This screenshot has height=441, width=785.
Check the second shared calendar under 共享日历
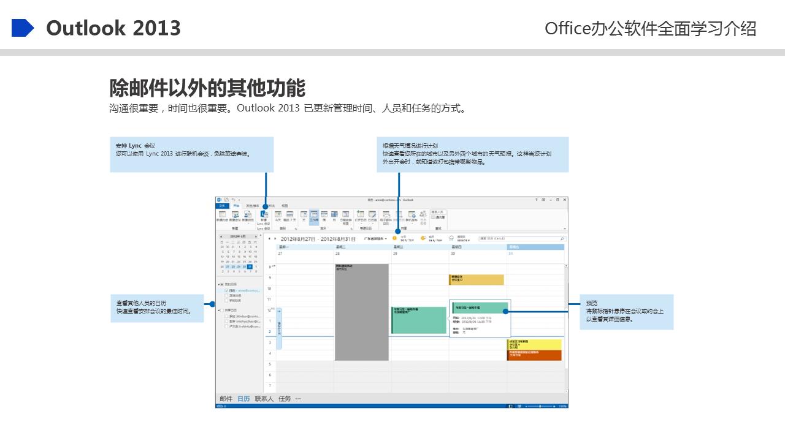click(226, 321)
